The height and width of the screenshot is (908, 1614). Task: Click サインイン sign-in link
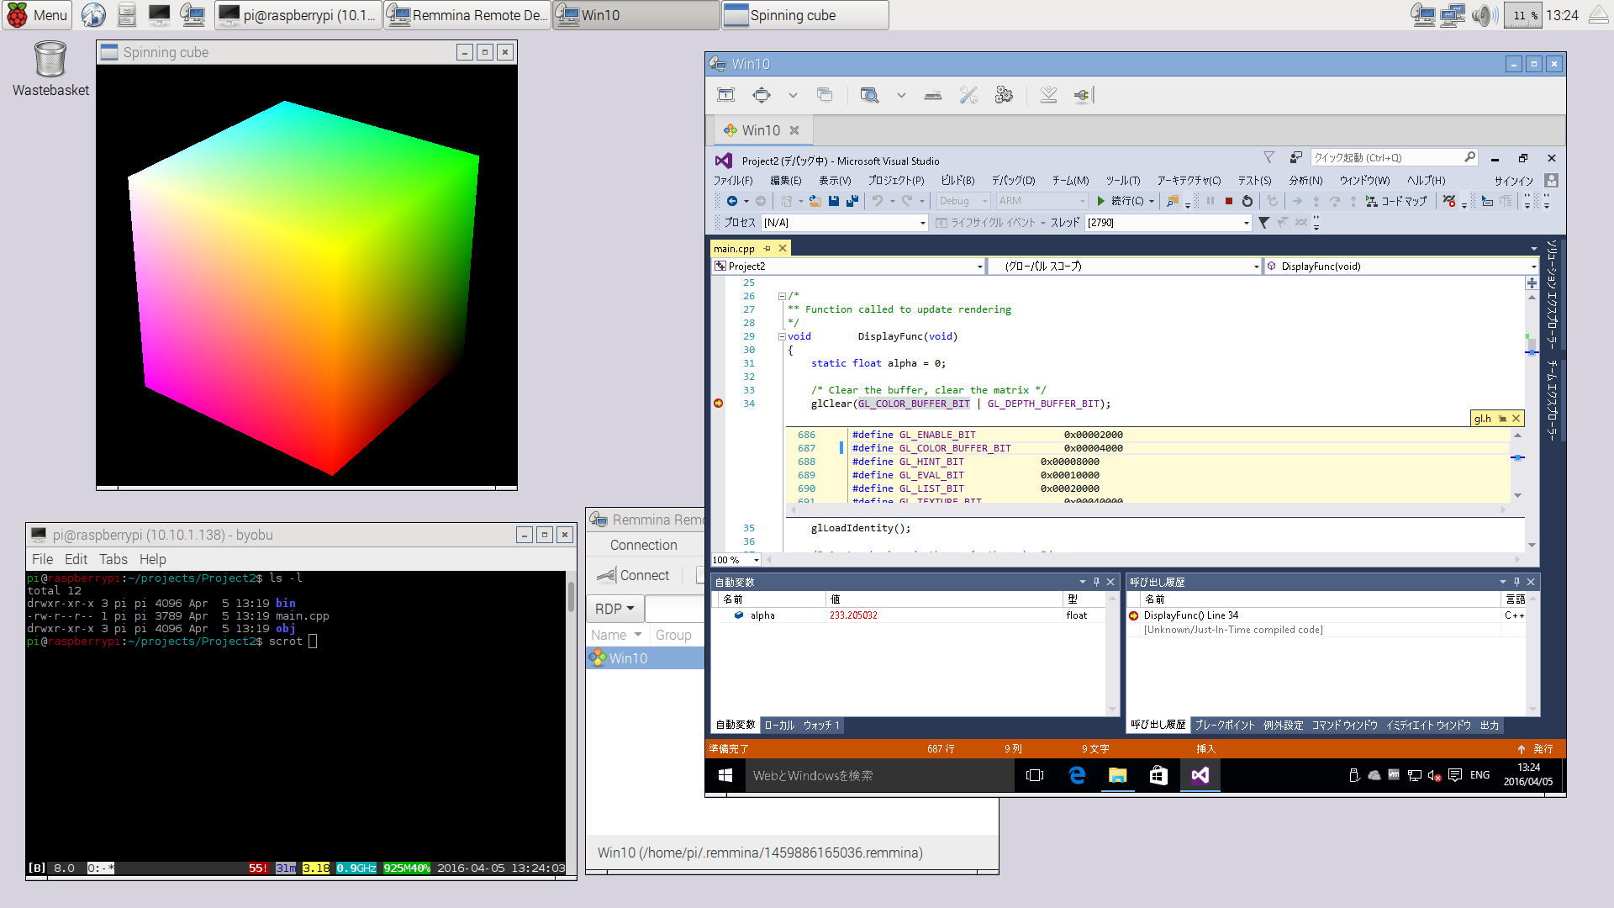tap(1513, 181)
